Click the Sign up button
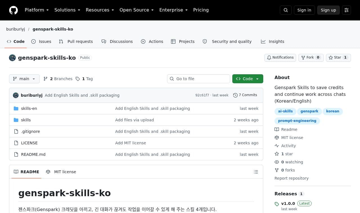 (328, 10)
